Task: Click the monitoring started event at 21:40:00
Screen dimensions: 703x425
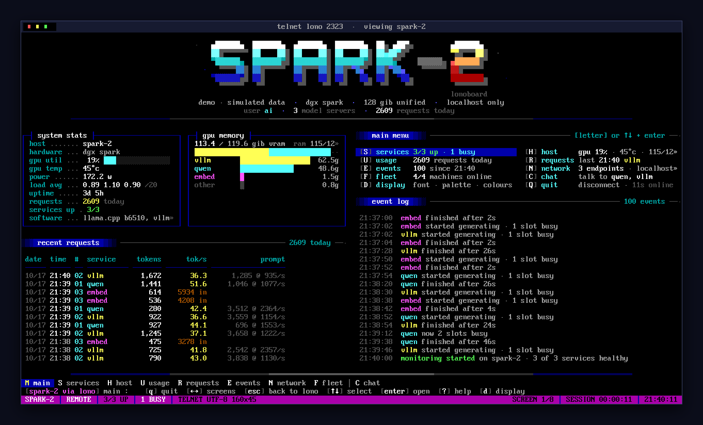Action: click(494, 358)
